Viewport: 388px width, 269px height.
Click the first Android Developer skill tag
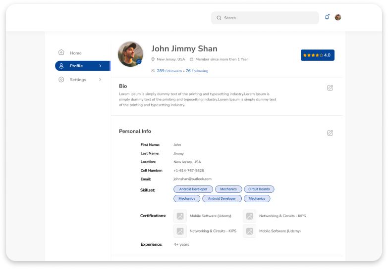(193, 189)
